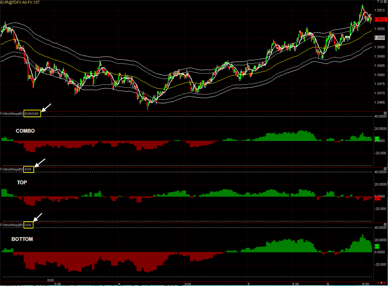Click the 1.5480 price axis label
The height and width of the screenshot is (286, 388).
(379, 75)
